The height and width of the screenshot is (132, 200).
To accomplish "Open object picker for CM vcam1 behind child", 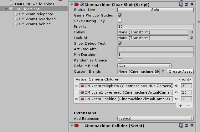I will tap(176, 99).
